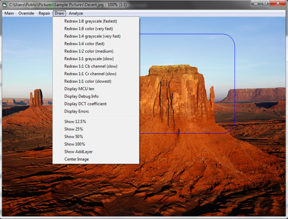This screenshot has width=288, height=219.
Task: Open the Override menu
Action: (26, 13)
